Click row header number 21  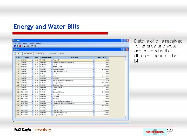tap(18, 106)
